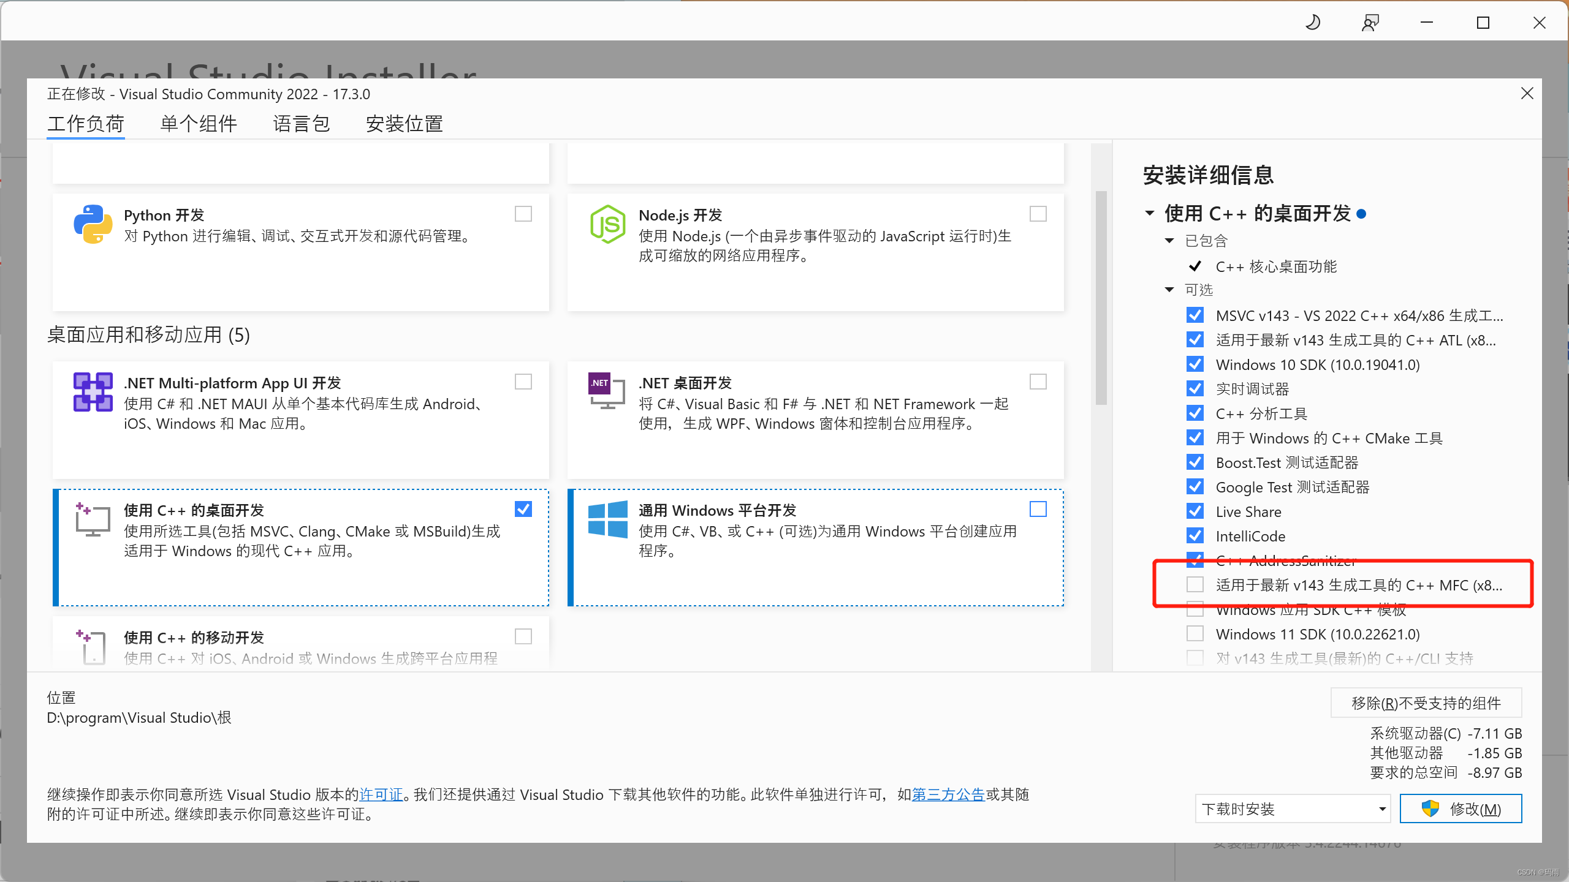The image size is (1569, 882).
Task: Click the Node.js logo icon
Action: pyautogui.click(x=607, y=225)
